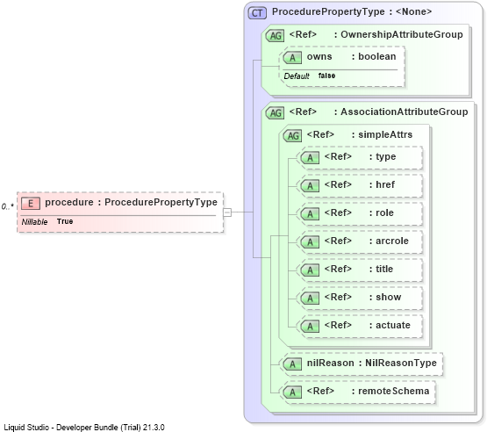The image size is (487, 432).
Task: Click the A icon beside title attribute
Action: 310,270
